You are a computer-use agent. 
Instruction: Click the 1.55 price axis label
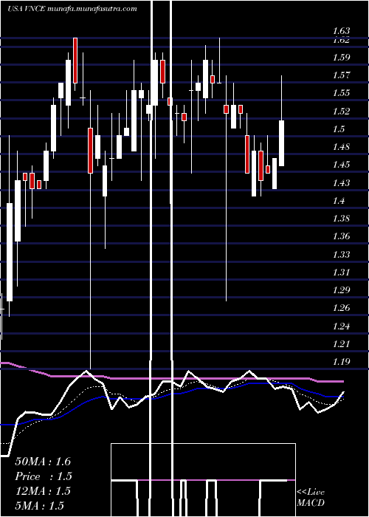click(x=341, y=93)
